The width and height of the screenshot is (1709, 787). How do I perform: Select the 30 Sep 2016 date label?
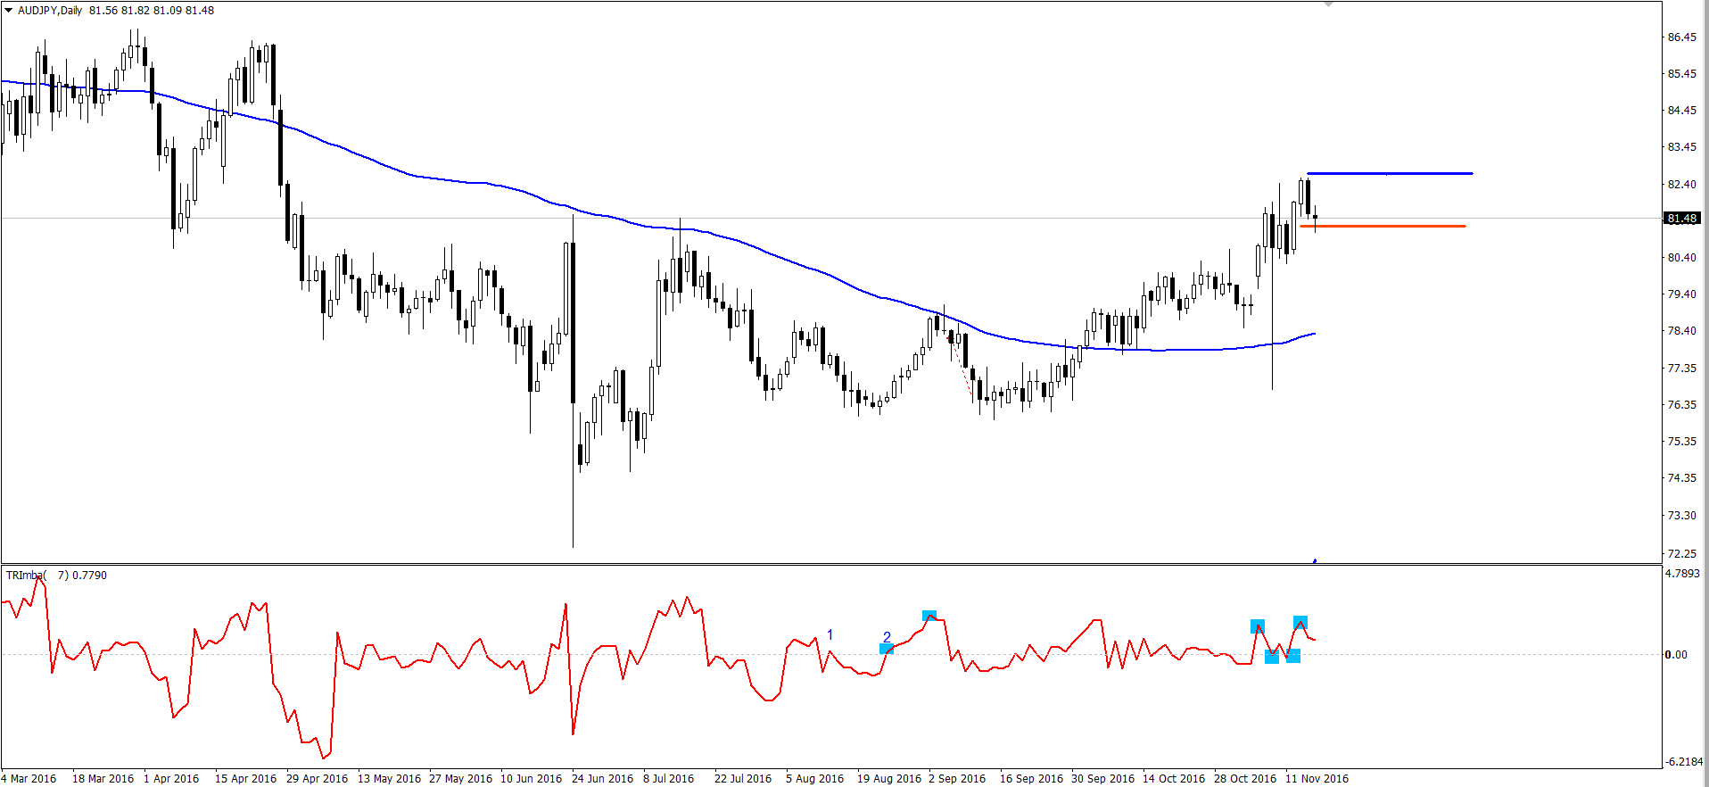[1103, 779]
